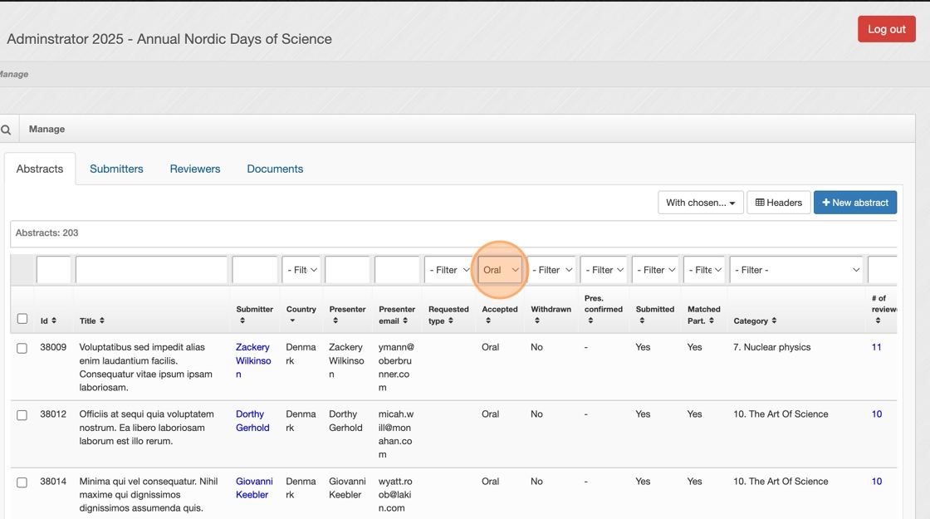Screen dimensions: 930x519
Task: Switch to the Submitters tab
Action: (x=116, y=169)
